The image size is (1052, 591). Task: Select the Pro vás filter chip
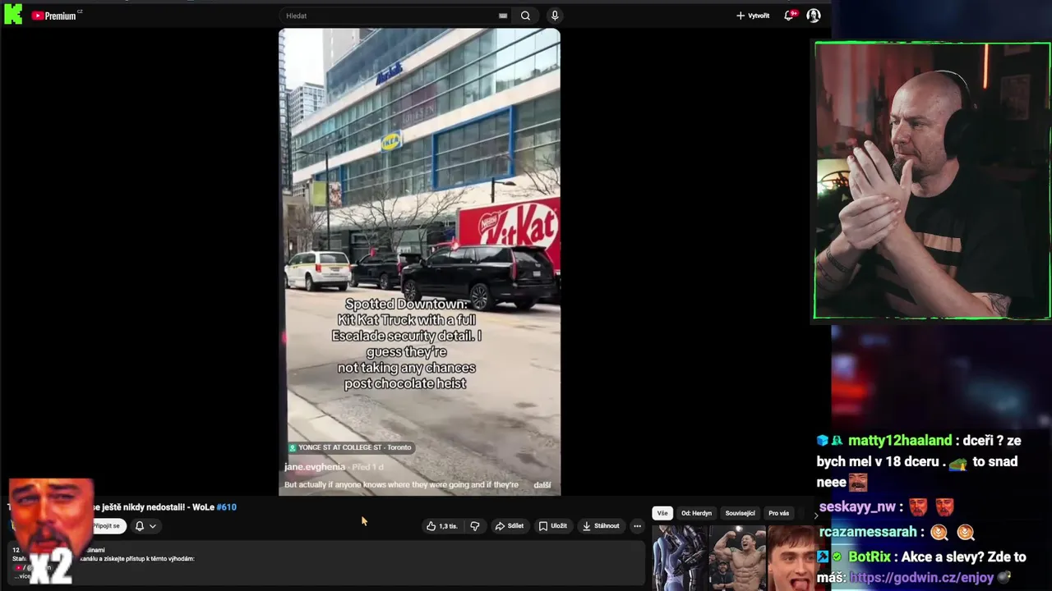[778, 513]
